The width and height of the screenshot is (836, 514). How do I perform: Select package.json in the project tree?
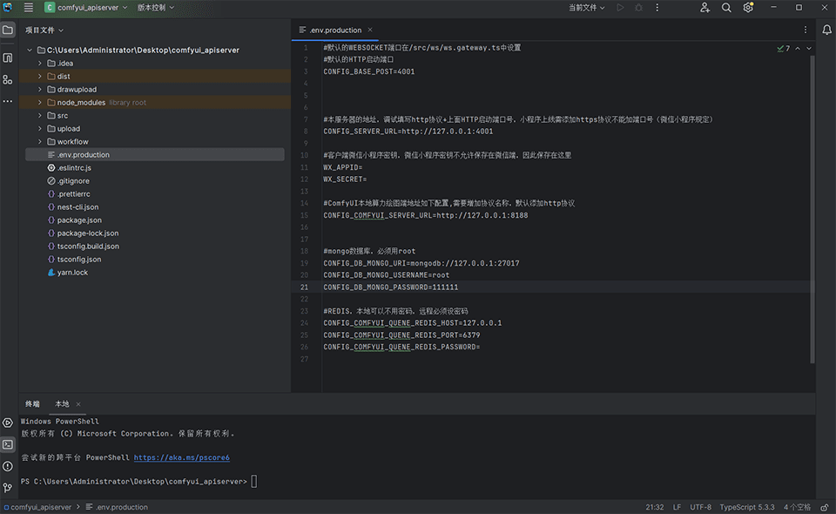pos(78,220)
